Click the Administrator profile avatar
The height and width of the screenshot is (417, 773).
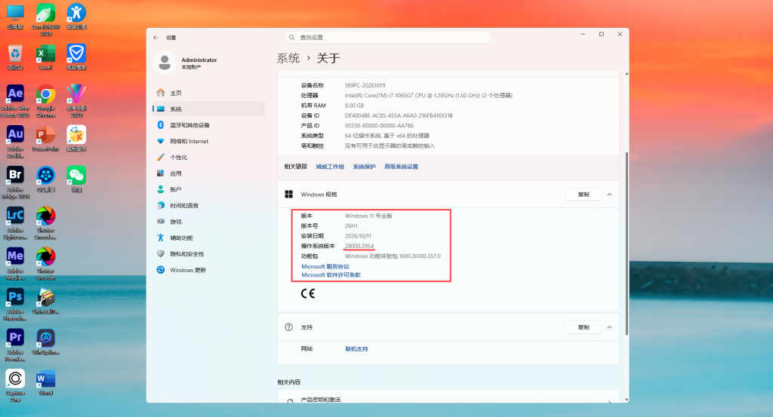point(165,63)
